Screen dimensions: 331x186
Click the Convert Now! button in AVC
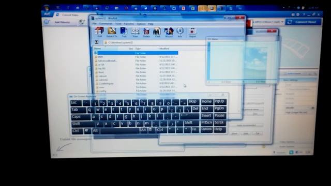pyautogui.click(x=303, y=22)
